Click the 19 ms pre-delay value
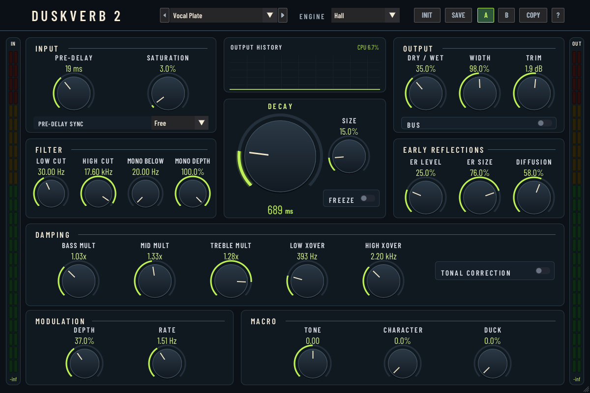Screen dimensions: 590x393 coord(74,69)
